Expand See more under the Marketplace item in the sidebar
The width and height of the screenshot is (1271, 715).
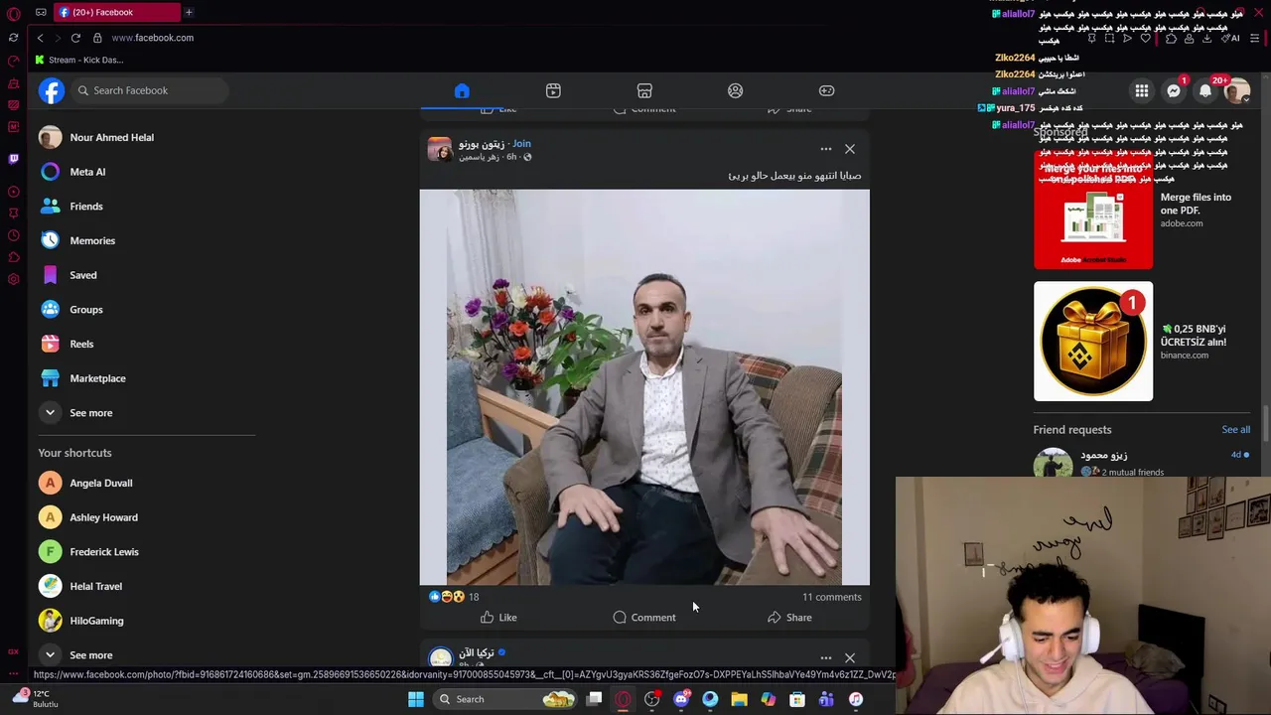pyautogui.click(x=146, y=413)
